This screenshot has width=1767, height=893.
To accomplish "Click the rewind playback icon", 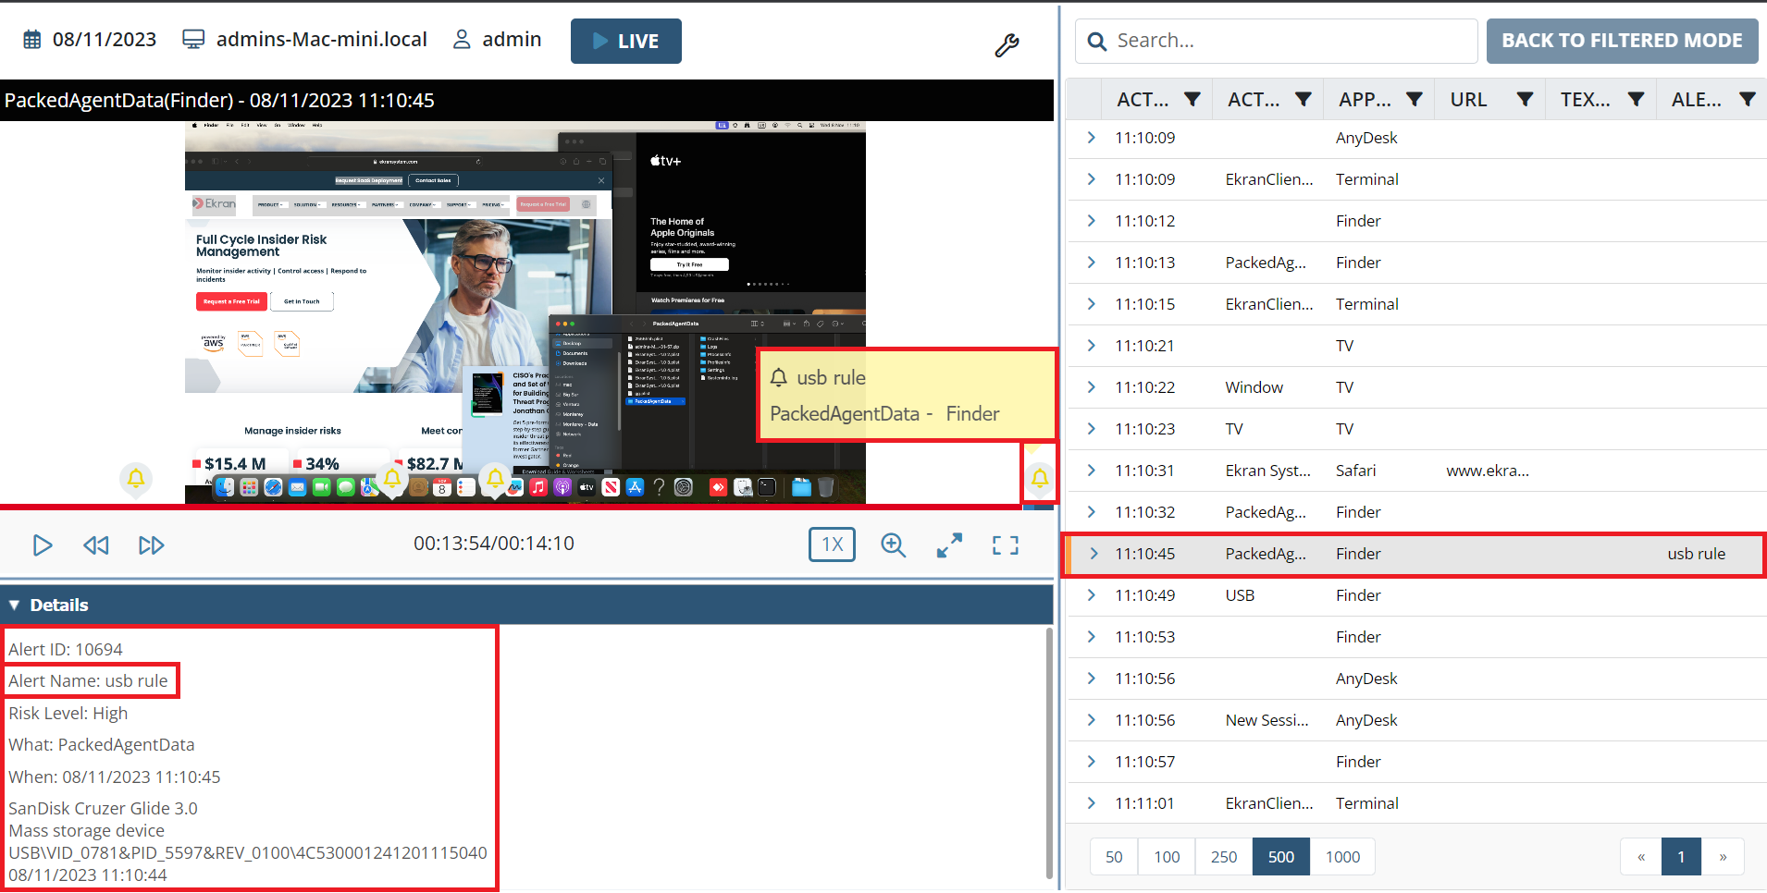I will click(x=96, y=545).
